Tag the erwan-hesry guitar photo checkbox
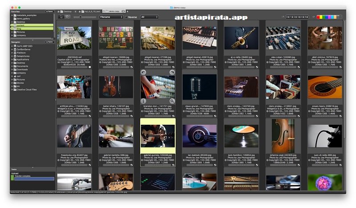The height and width of the screenshot is (208, 356). (340, 116)
